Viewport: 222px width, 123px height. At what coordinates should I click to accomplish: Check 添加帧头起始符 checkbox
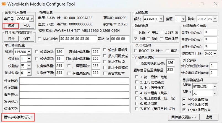click(137, 63)
